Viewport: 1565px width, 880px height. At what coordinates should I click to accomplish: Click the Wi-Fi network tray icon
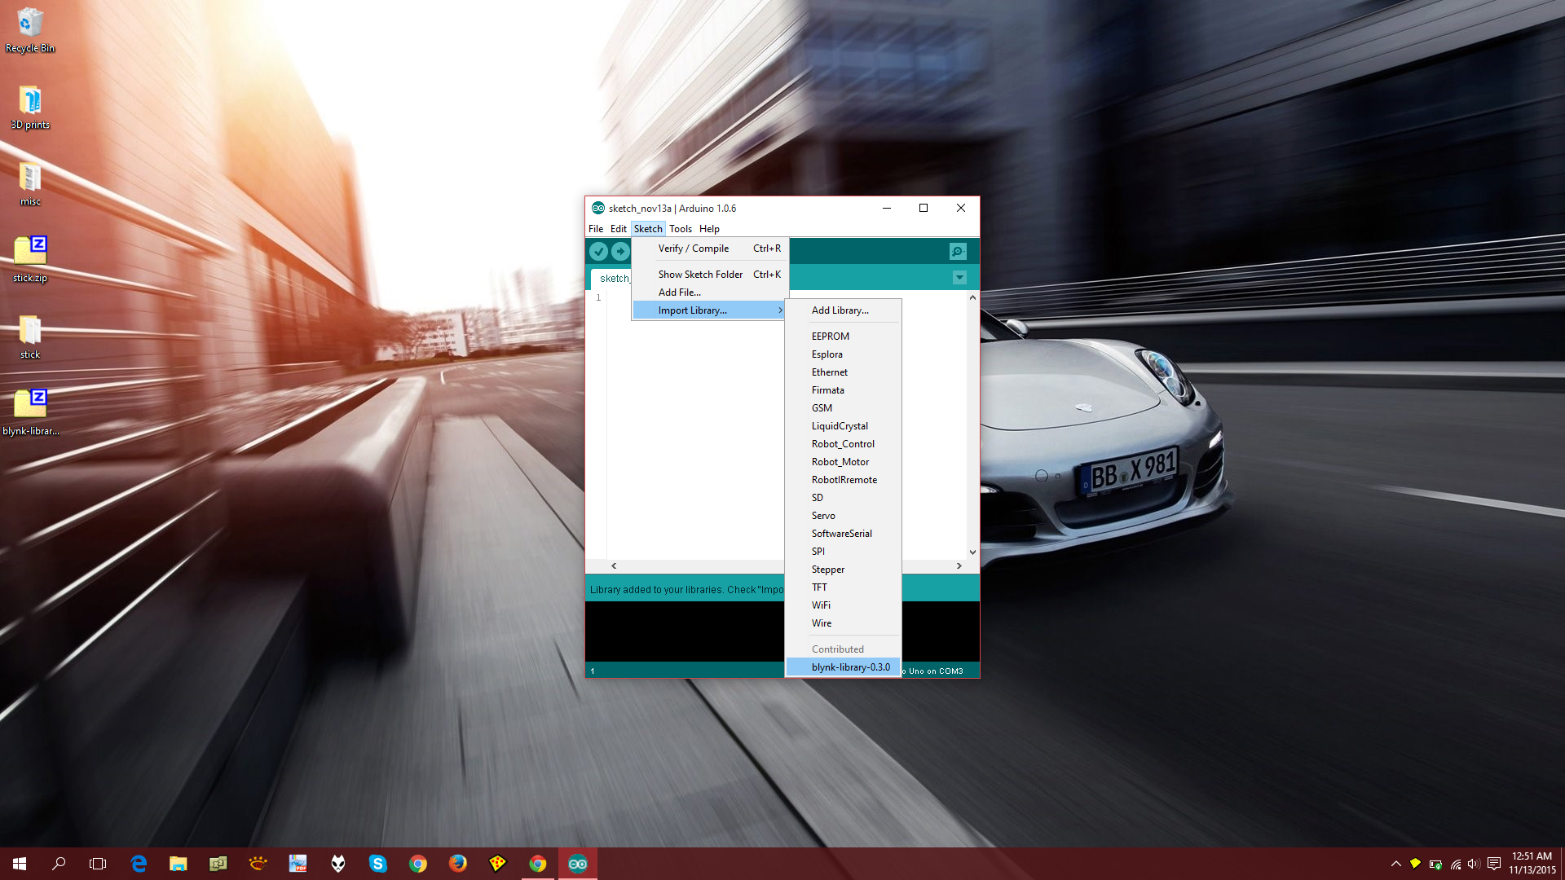[1455, 864]
